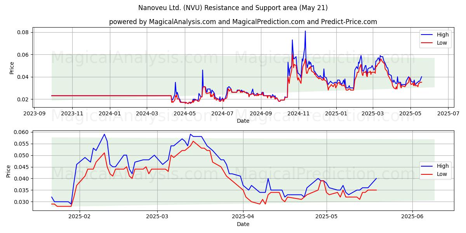Click the top chart 'Date' axis label
The width and height of the screenshot is (466, 233).
click(243, 121)
